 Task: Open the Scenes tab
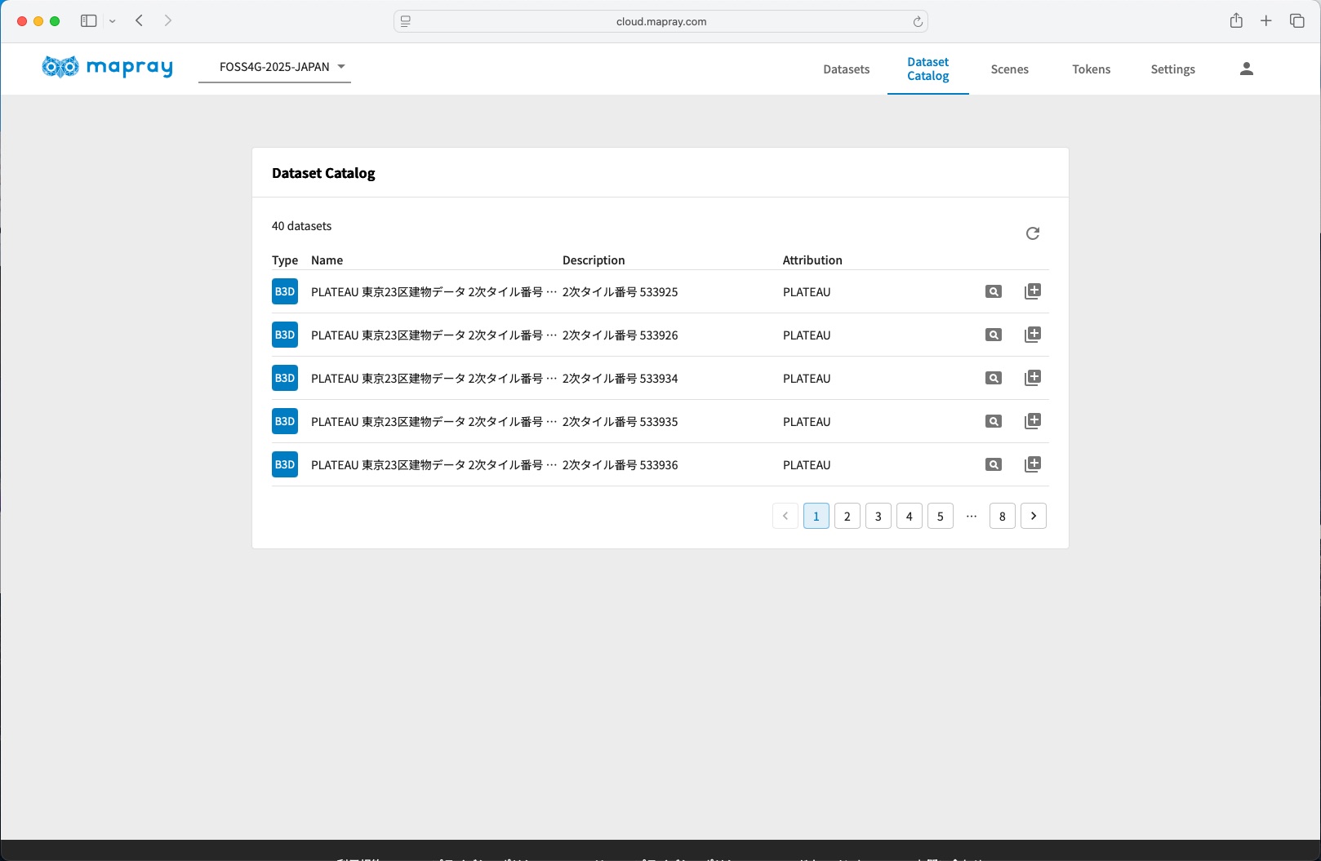coord(1009,69)
